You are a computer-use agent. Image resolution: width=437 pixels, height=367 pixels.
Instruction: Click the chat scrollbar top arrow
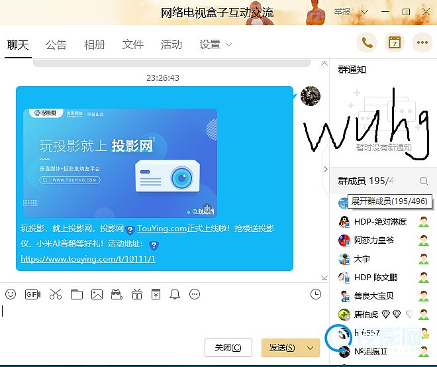coord(324,64)
